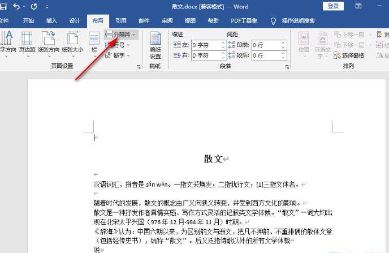Click the Redo/Repeat icon
389x253 pixels.
click(x=34, y=6)
